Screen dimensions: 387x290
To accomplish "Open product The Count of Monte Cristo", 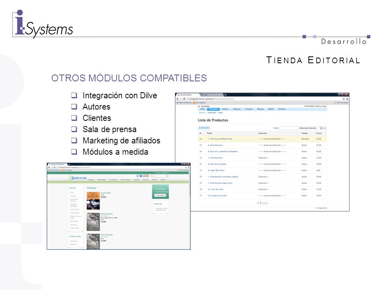I will pos(221,139).
